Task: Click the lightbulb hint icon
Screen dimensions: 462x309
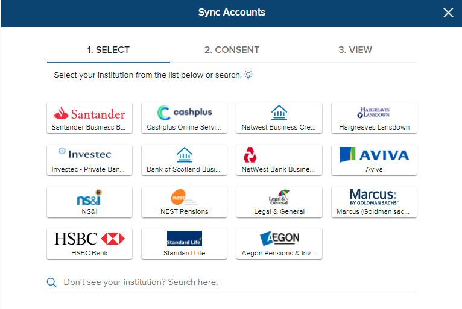Action: coord(248,75)
